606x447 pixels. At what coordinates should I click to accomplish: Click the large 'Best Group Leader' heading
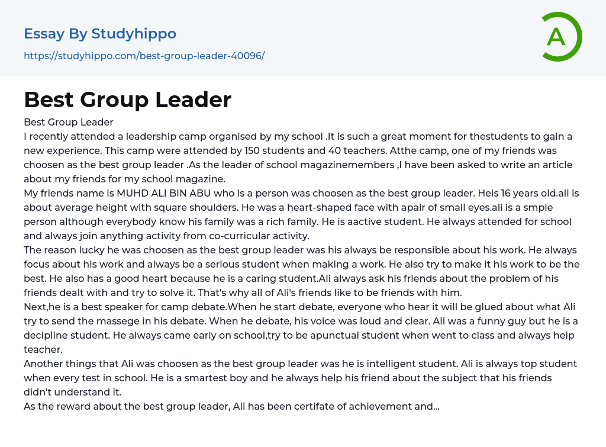pos(127,99)
